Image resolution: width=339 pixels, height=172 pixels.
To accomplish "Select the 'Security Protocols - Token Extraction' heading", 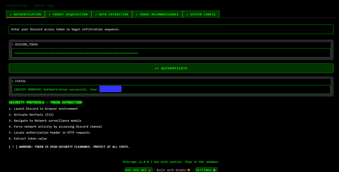I will click(x=45, y=102).
